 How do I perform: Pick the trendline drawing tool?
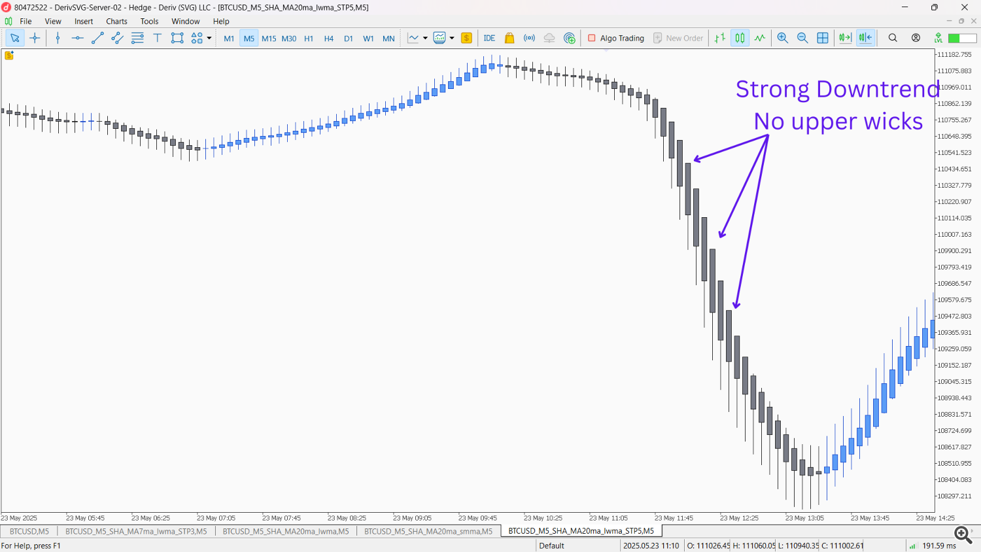97,38
